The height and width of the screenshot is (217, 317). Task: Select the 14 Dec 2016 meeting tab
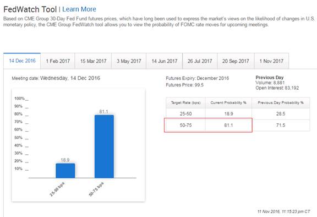22,61
